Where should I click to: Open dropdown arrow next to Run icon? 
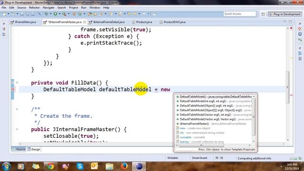point(59,14)
